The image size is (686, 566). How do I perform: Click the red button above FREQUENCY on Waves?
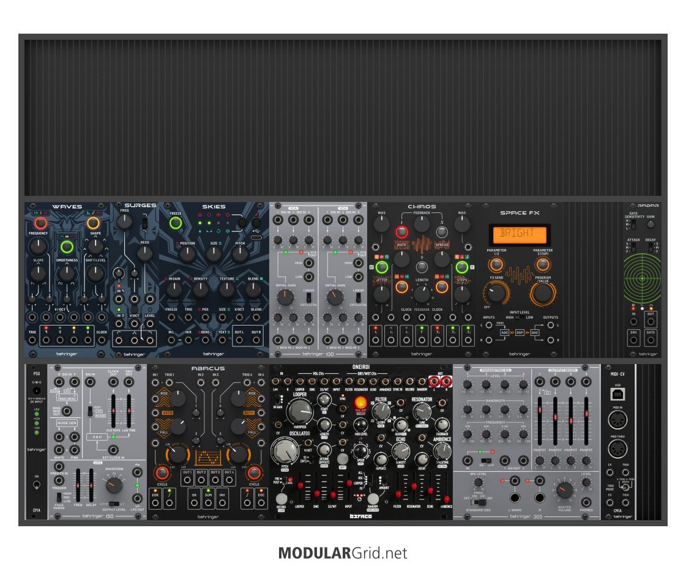(40, 223)
